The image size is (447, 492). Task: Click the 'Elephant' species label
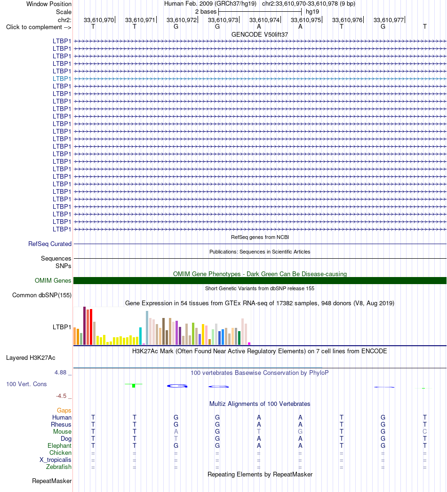pyautogui.click(x=60, y=445)
